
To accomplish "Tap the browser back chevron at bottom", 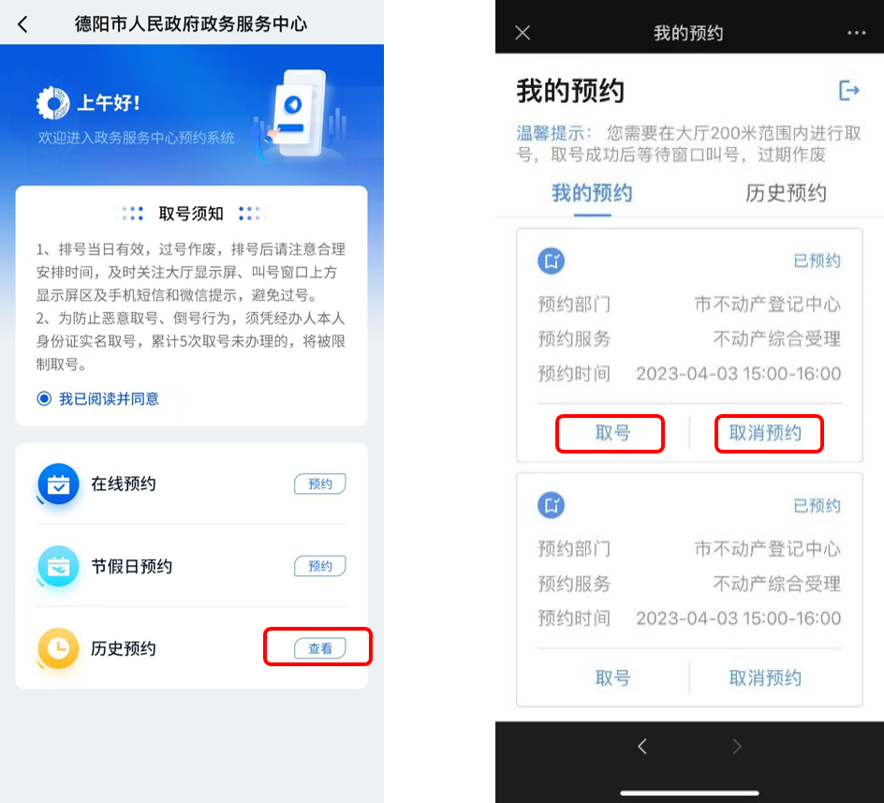I will (x=642, y=747).
